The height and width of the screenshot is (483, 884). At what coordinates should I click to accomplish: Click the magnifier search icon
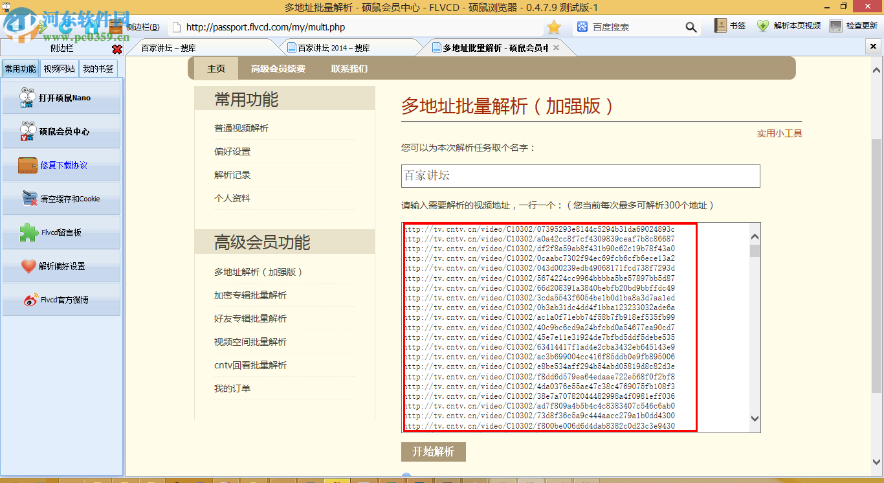coord(691,27)
